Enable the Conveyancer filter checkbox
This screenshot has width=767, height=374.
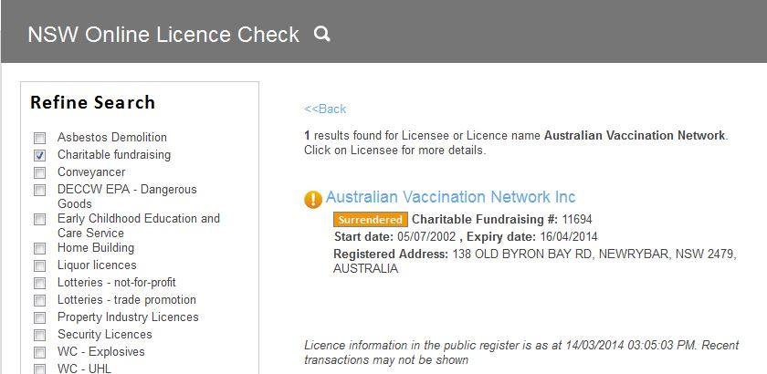tap(39, 172)
